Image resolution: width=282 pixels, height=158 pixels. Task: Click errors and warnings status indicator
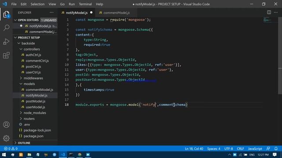[x=11, y=149]
